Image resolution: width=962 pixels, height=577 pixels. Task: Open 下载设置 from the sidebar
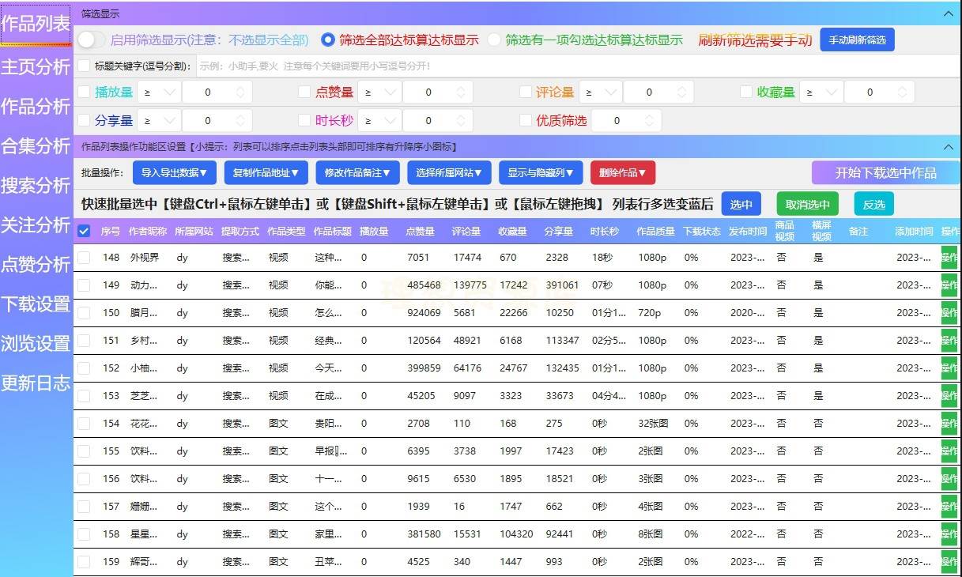point(35,304)
